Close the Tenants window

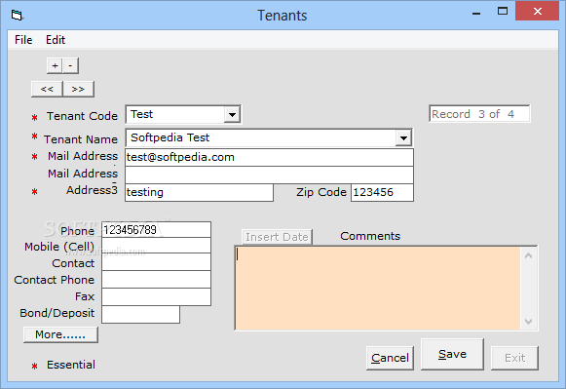click(x=538, y=11)
